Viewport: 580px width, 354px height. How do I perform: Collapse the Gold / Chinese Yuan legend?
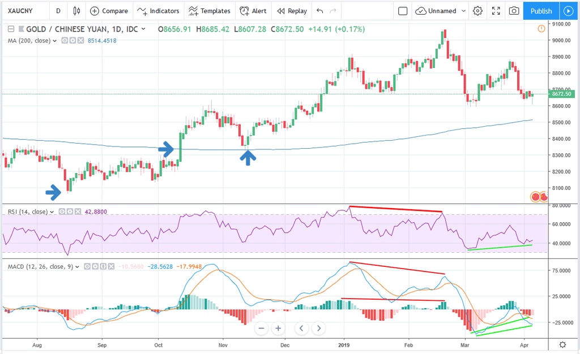point(11,29)
